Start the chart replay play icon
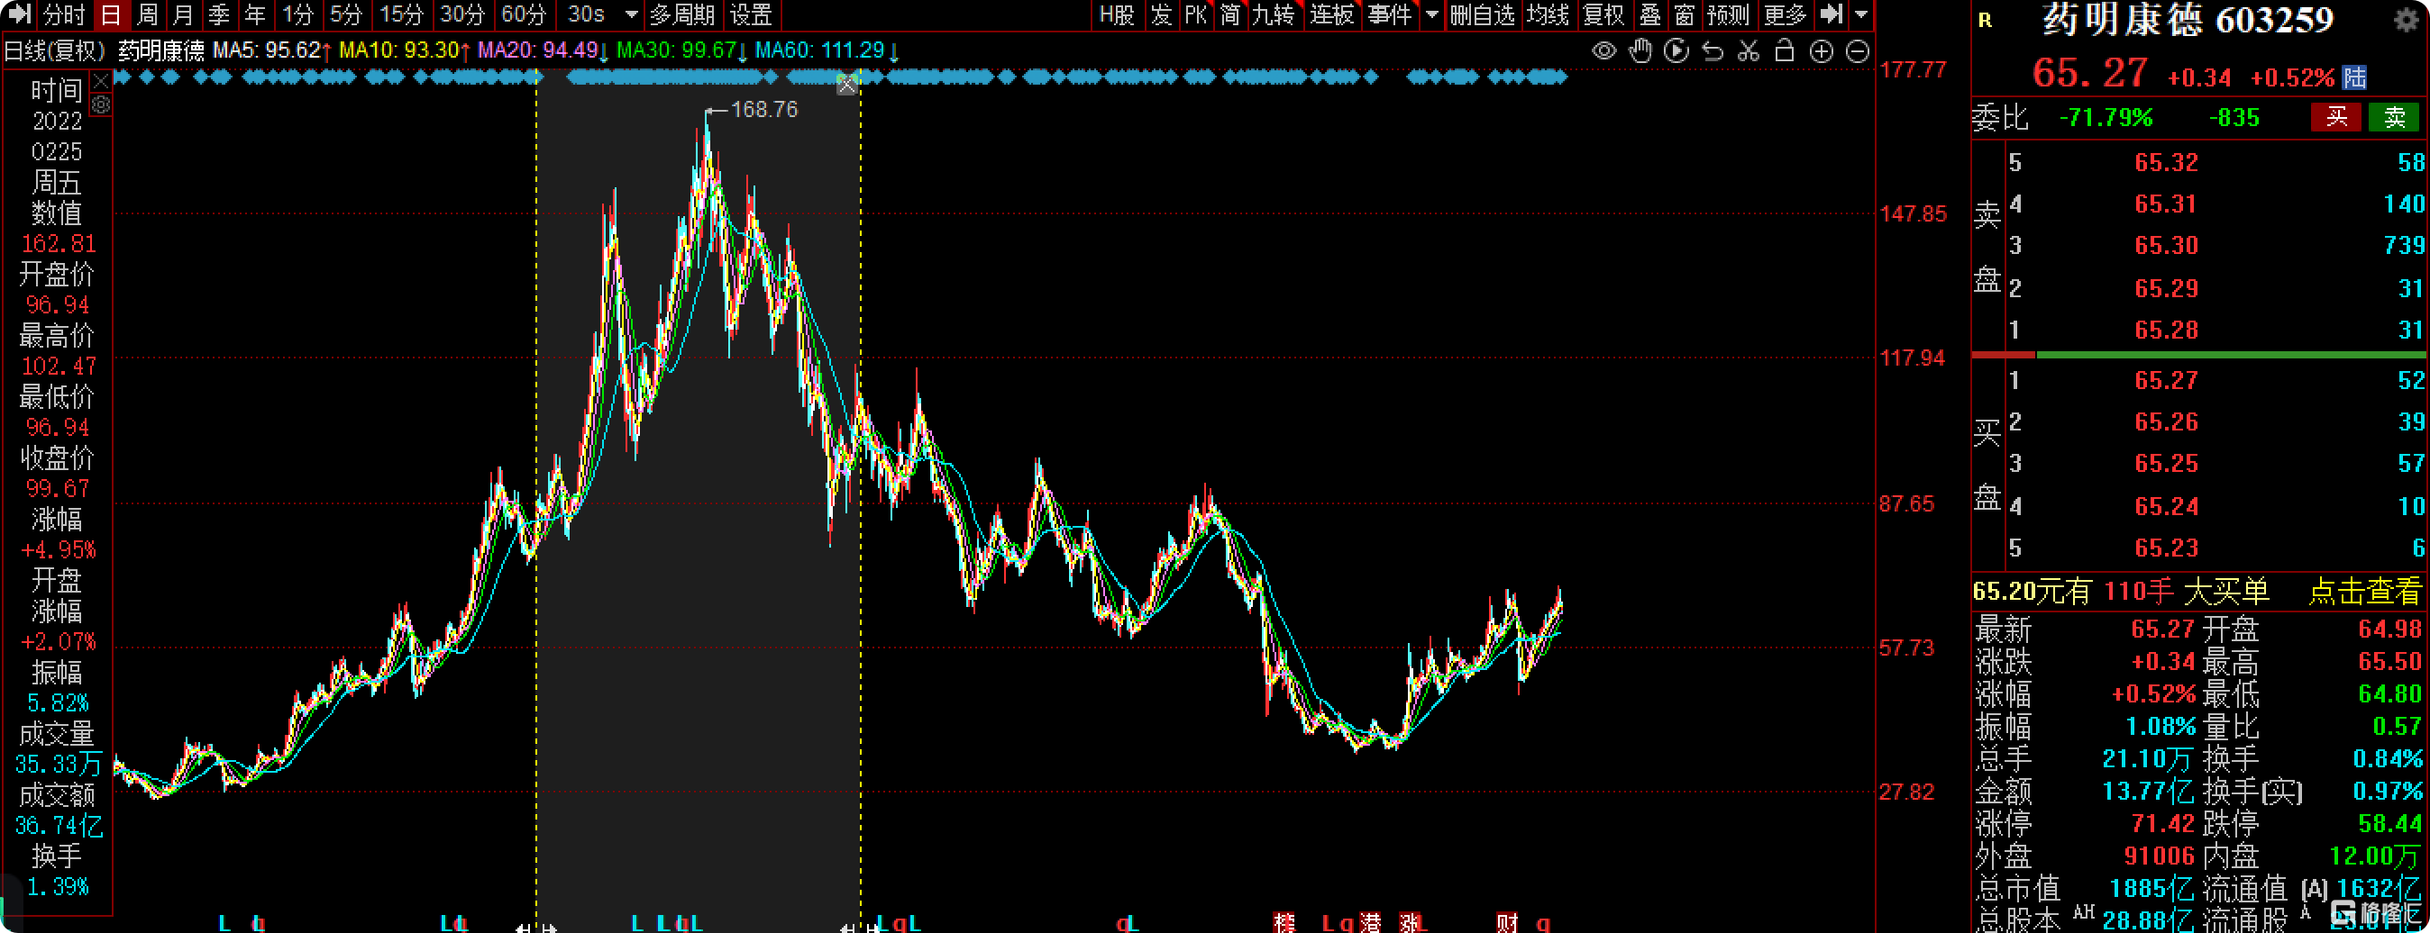 [1676, 51]
